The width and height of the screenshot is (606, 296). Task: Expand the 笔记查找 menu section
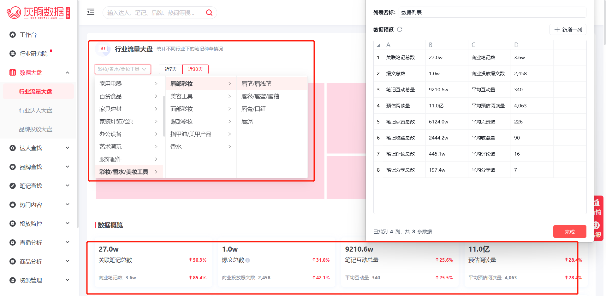tap(68, 185)
